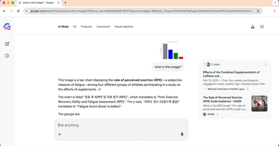Image resolution: width=279 pixels, height=146 pixels.
Task: Open Search Labs flask icon
Action: click(x=252, y=26)
